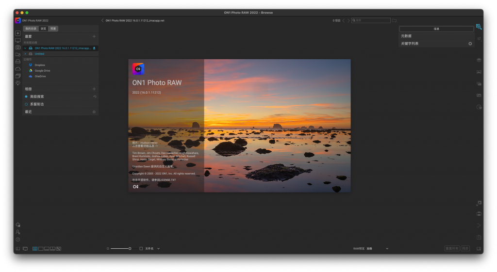Screen dimensions: 497x272
Task: Click the share arrow icon
Action: coord(479,225)
